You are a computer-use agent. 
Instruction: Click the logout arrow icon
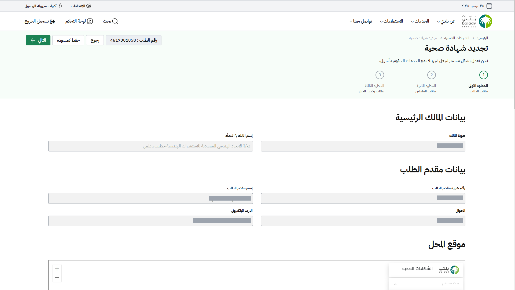53,21
